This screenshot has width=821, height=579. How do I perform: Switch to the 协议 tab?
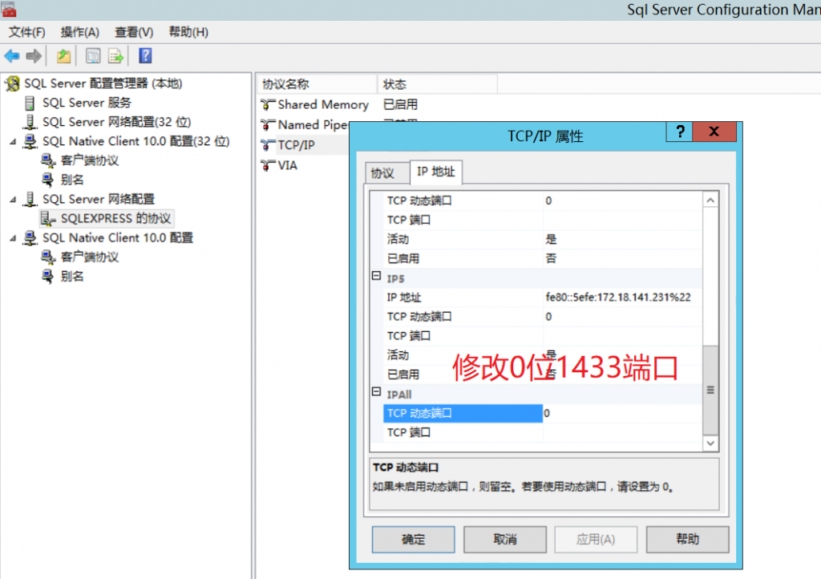click(x=386, y=172)
